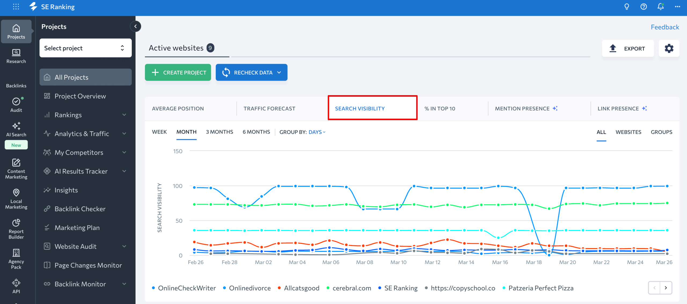The width and height of the screenshot is (687, 304).
Task: Expand the Rankings menu item
Action: pyautogui.click(x=68, y=115)
